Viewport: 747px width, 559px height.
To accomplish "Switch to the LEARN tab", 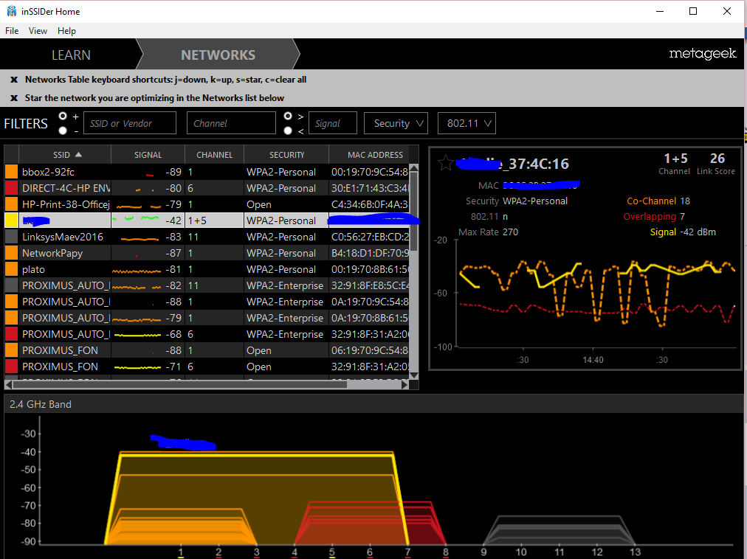I will click(71, 55).
